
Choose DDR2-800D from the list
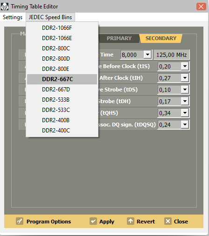pos(62,59)
